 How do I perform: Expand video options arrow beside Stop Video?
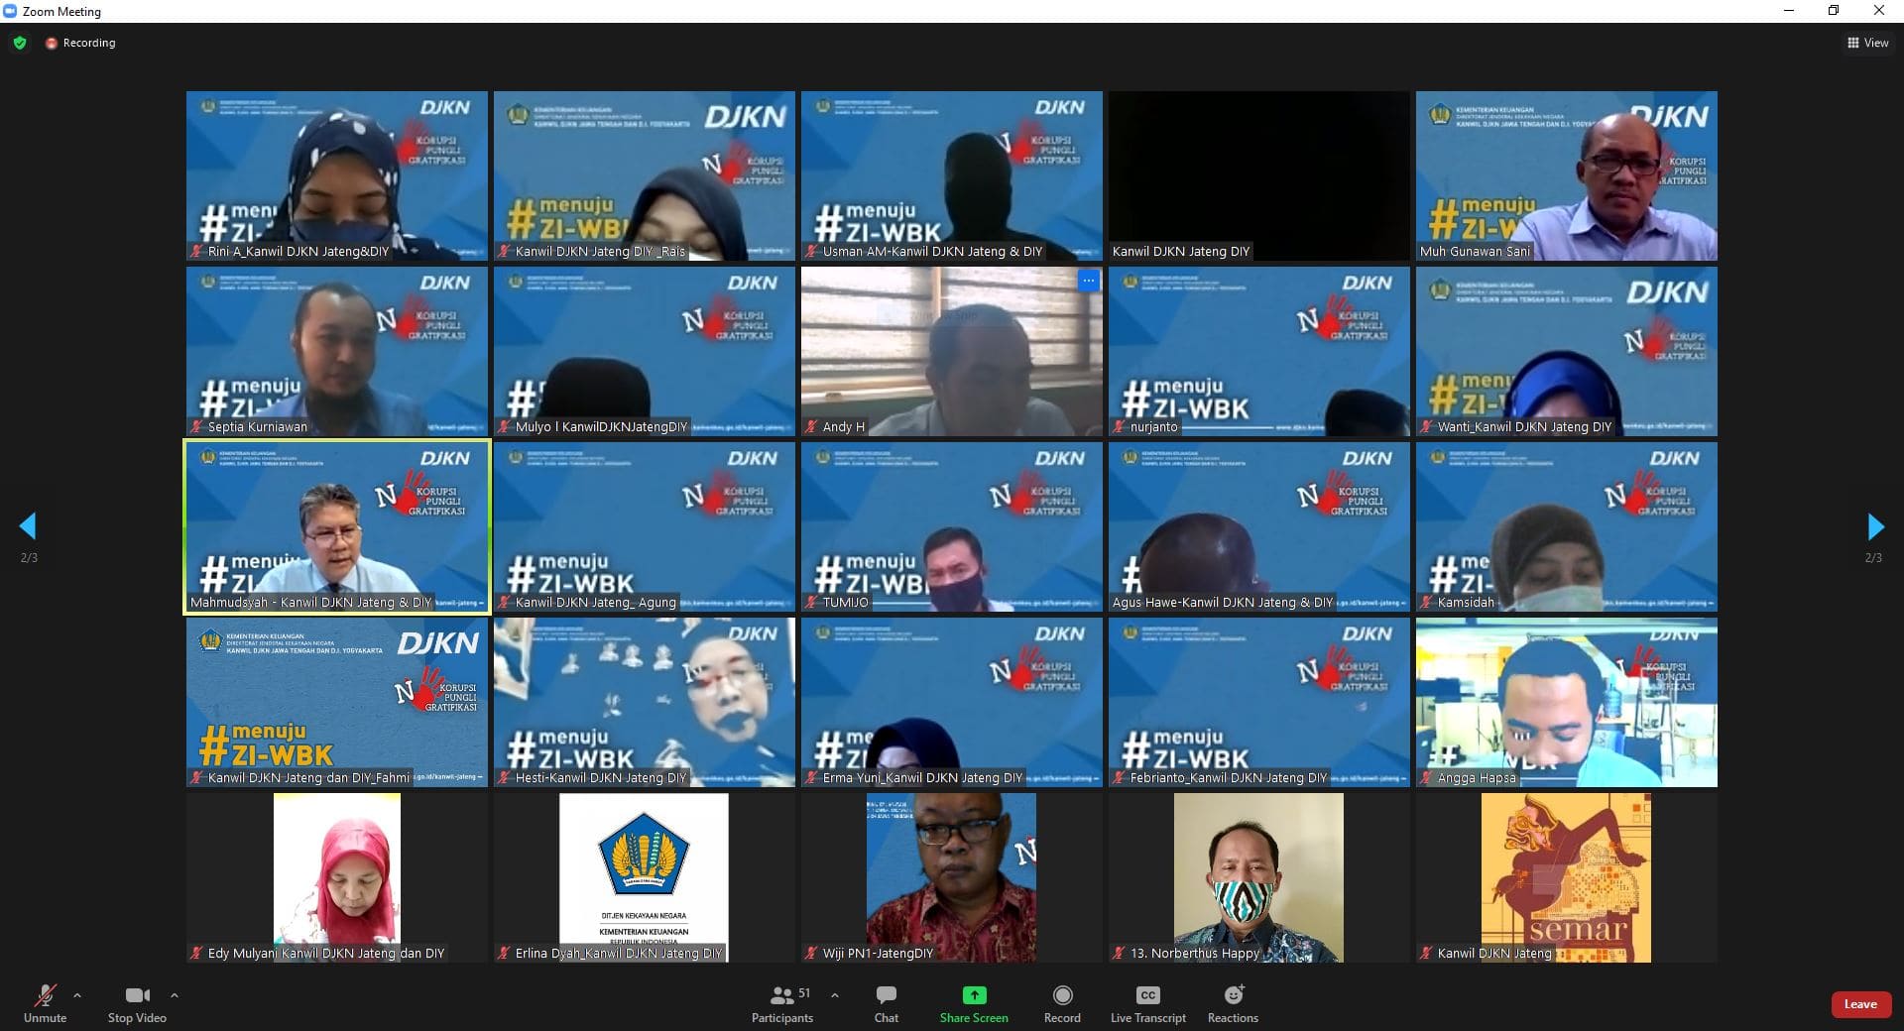tap(175, 995)
